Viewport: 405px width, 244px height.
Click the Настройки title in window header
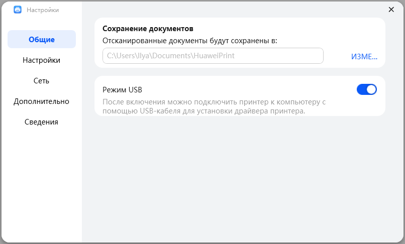43,10
